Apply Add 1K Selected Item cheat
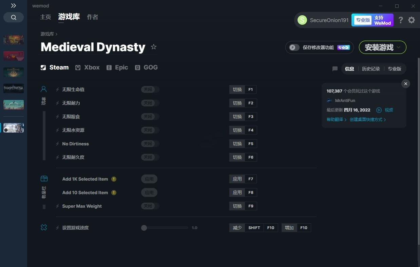The height and width of the screenshot is (267, 420). 149,179
